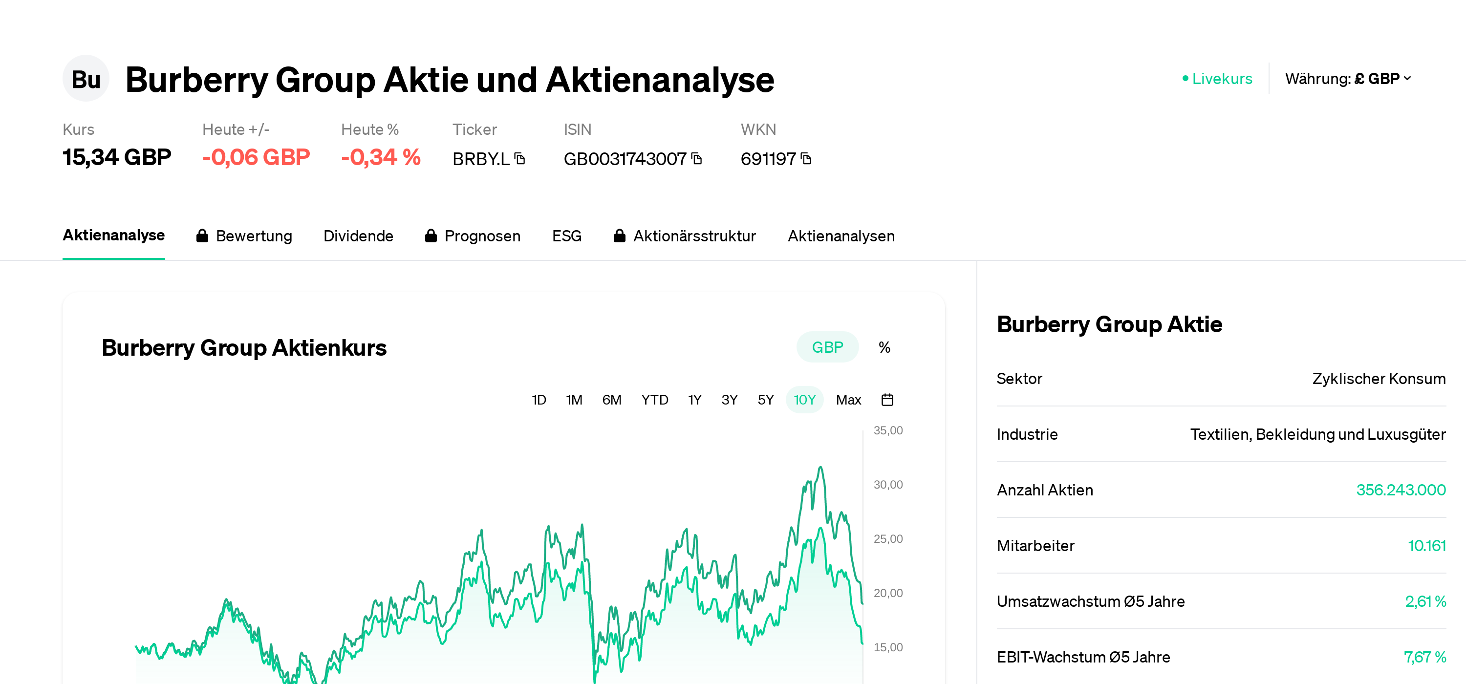Click the lock icon beside Bewertung

(x=202, y=235)
